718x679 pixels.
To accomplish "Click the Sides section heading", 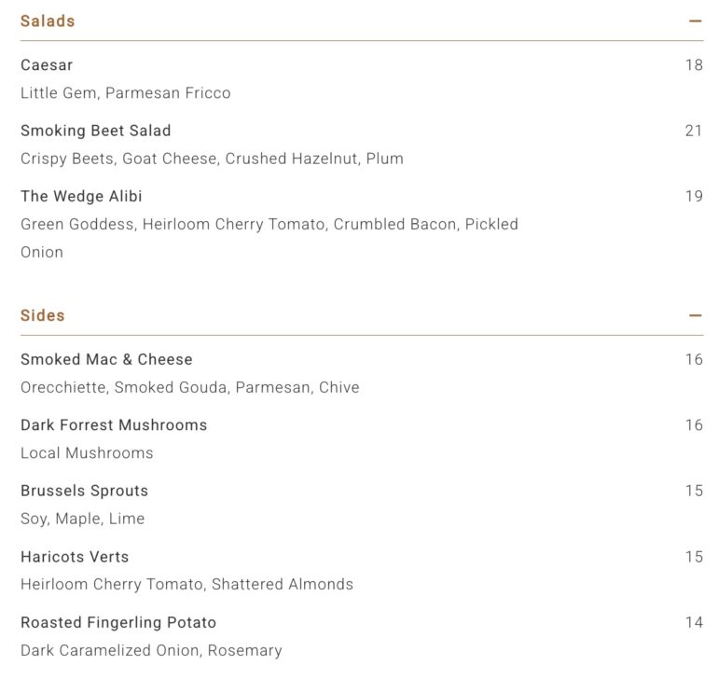I will click(43, 315).
